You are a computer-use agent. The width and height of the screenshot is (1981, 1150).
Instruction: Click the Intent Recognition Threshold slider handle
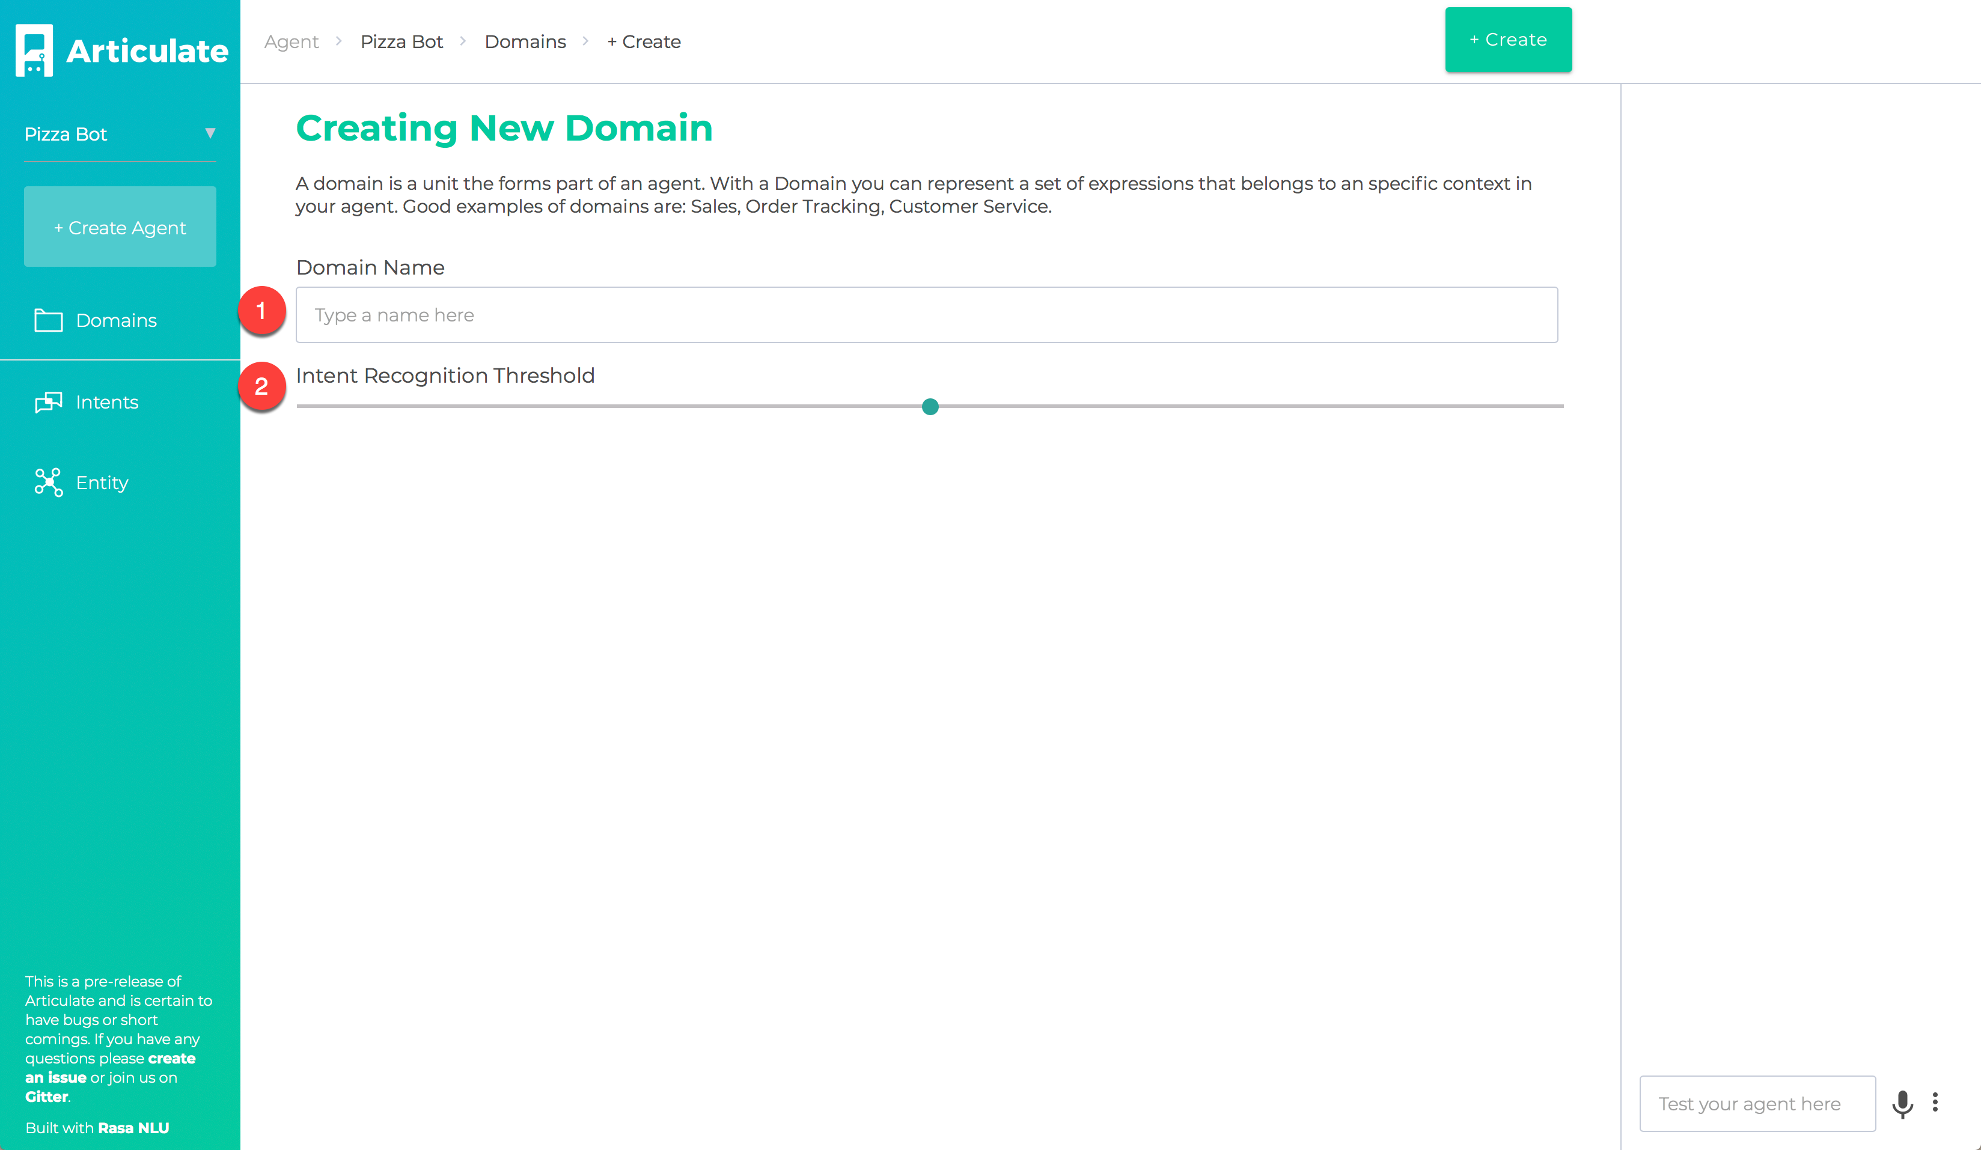click(930, 406)
